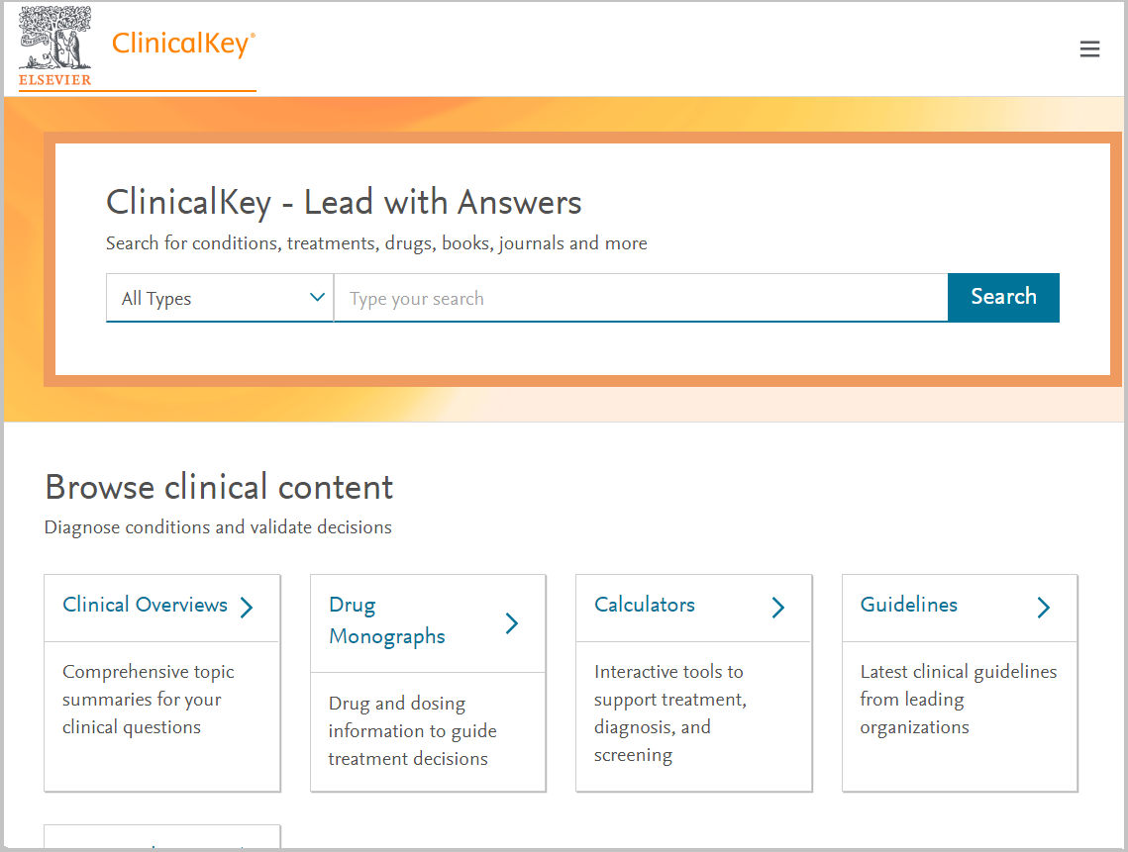Screen dimensions: 1128x852
Task: Expand the All Types search filter dropdown
Action: pos(220,298)
